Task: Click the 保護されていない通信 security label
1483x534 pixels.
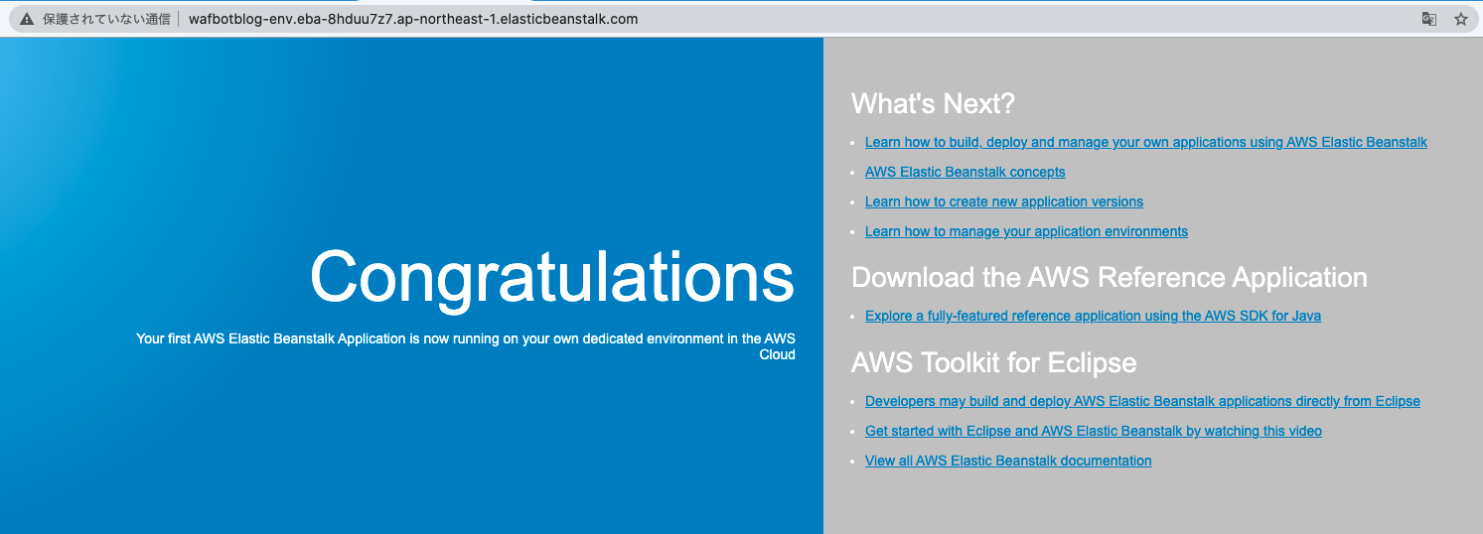Action: click(x=106, y=19)
